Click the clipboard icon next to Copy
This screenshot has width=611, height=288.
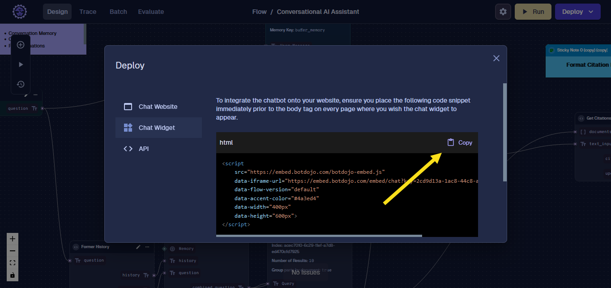click(x=451, y=142)
